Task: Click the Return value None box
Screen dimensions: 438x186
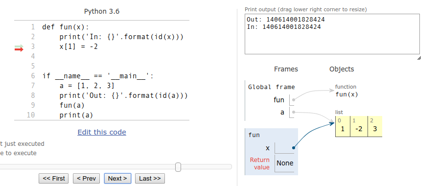Action: click(285, 163)
